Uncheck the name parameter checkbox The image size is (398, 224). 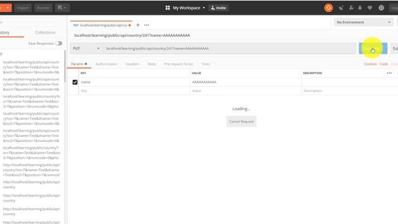(75, 82)
